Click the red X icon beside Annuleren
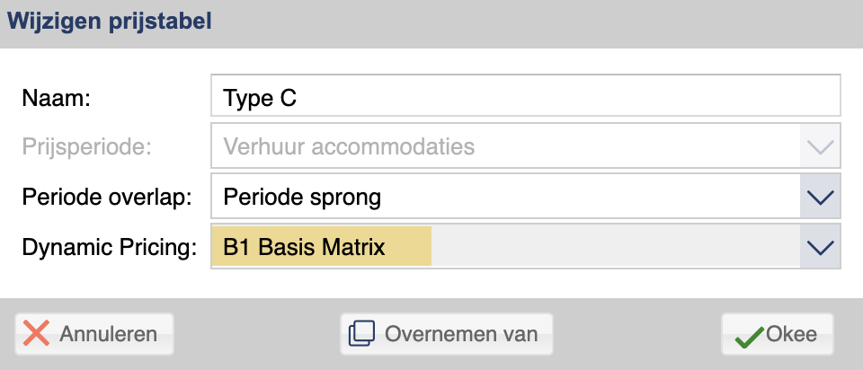The image size is (863, 370). pyautogui.click(x=36, y=334)
